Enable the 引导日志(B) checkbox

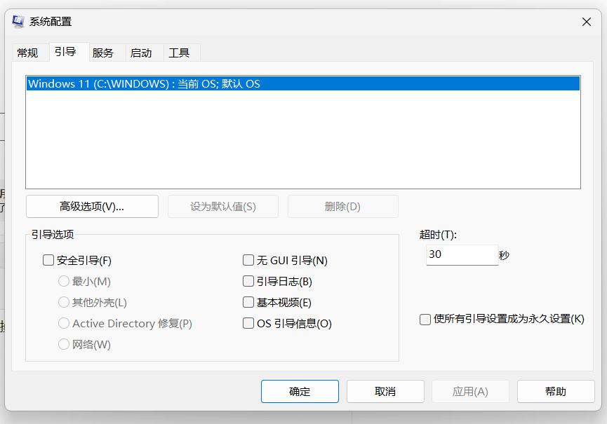coord(248,281)
